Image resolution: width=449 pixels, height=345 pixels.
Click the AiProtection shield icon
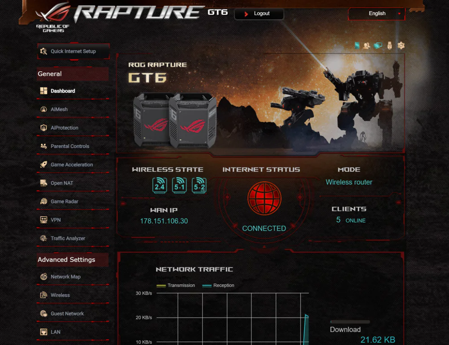[x=44, y=127]
